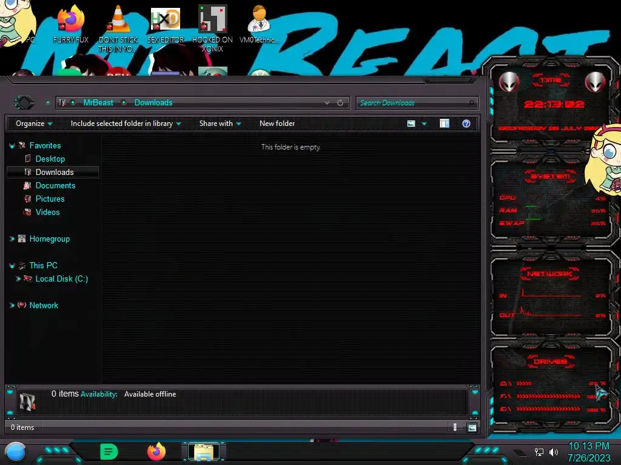Screen dimensions: 621x465
Task: Click left alien head on Time widget
Action: 509,82
